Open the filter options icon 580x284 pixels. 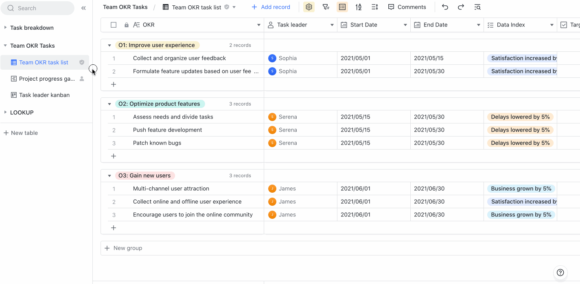coord(326,7)
